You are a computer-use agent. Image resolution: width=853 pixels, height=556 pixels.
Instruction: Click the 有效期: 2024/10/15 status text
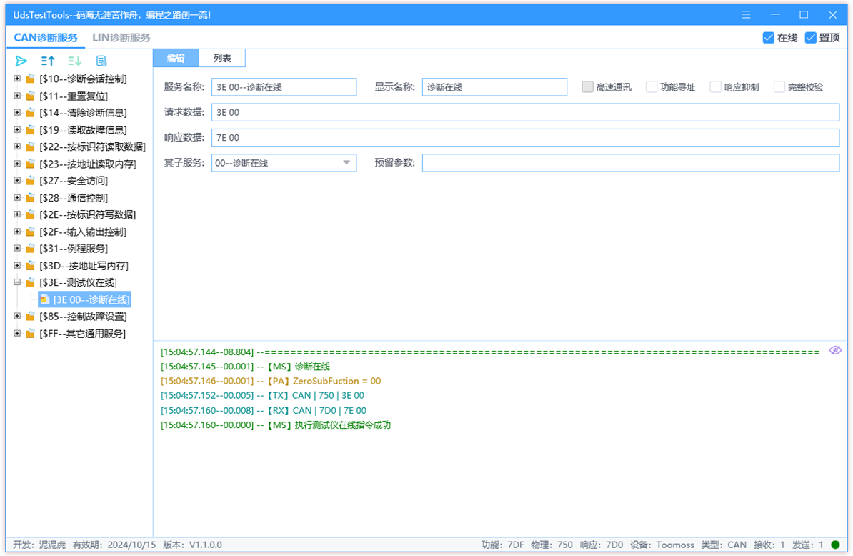click(x=114, y=545)
